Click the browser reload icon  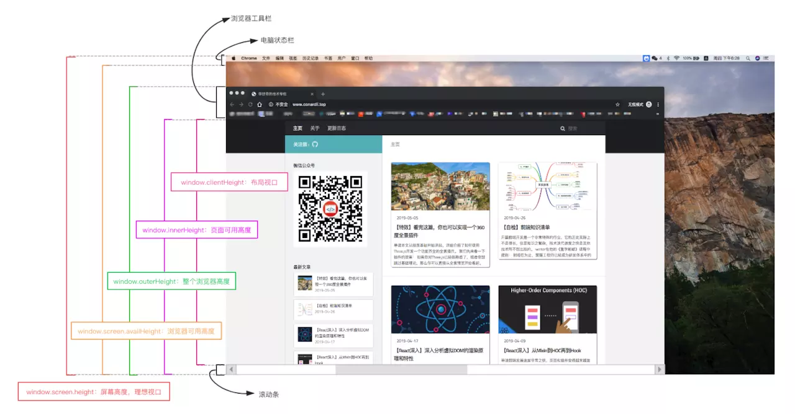pos(250,104)
